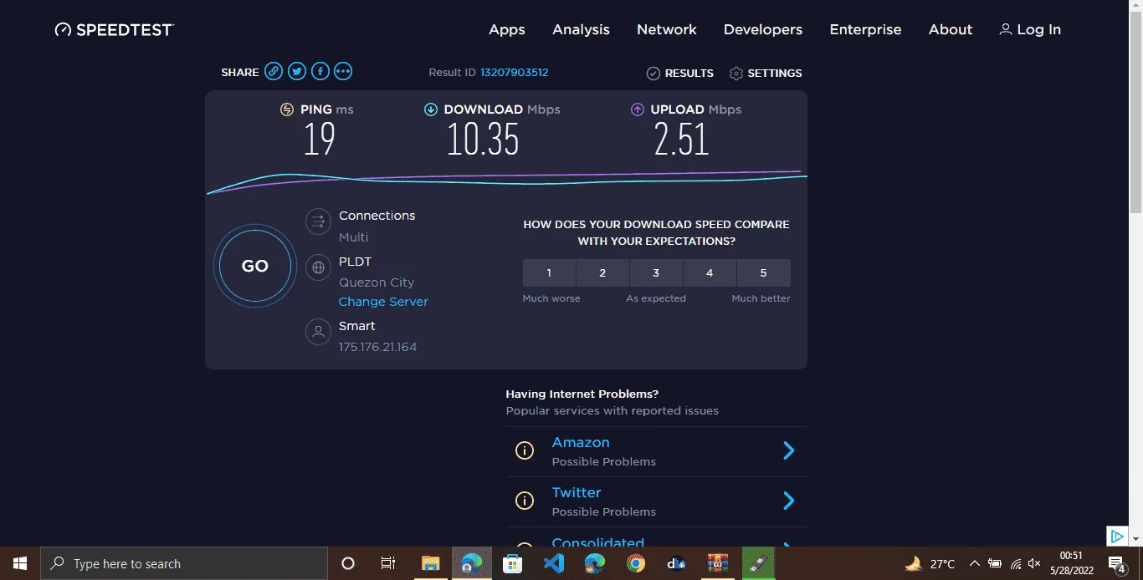
Task: Rate download speed as 2
Action: (x=602, y=272)
